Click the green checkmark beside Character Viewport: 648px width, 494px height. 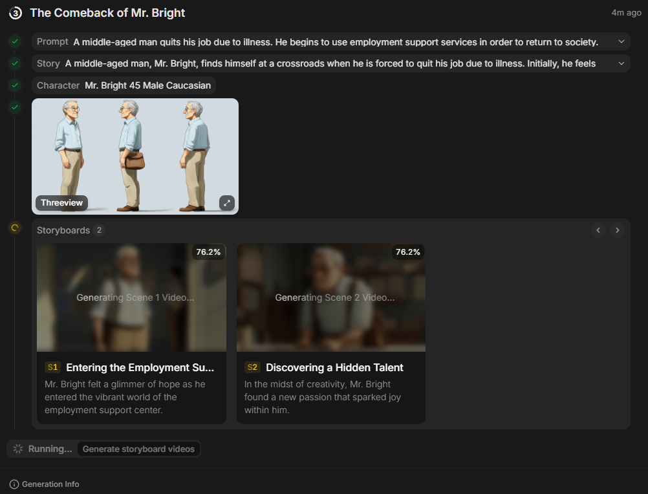[x=15, y=85]
